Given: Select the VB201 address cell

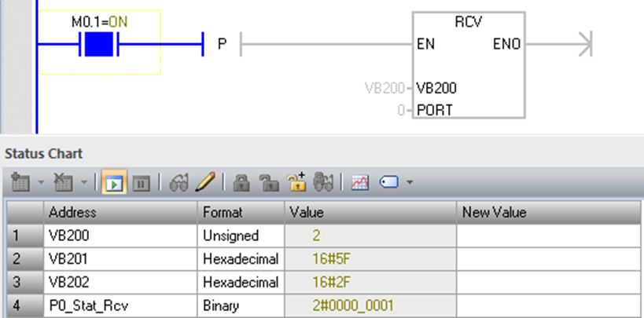Looking at the screenshot, I should pyautogui.click(x=120, y=259).
